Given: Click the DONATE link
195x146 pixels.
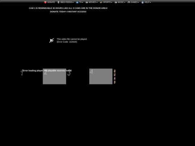Looking at the screenshot, I should (x=51, y=2).
